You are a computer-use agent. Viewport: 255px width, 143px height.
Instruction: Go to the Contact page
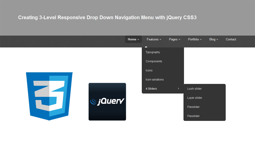[231, 39]
